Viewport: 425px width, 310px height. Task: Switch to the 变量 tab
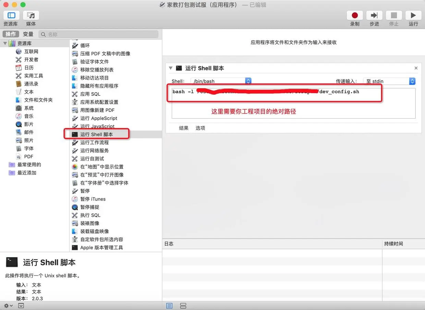28,34
